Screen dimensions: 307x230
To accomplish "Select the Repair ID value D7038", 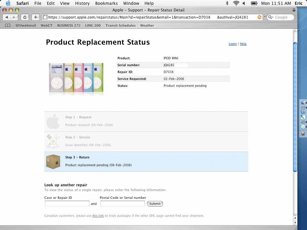I will (x=168, y=72).
